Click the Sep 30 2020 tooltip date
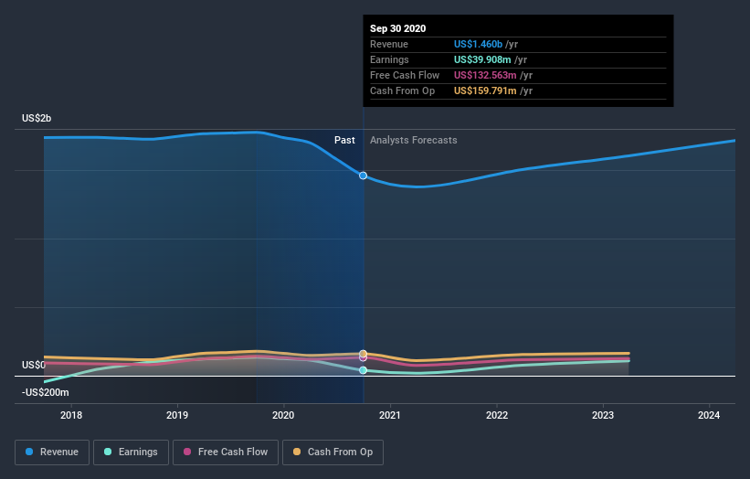This screenshot has width=750, height=479. [398, 28]
